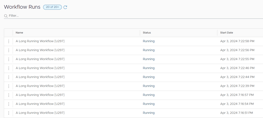Sort by the Start Date column header
This screenshot has height=118, width=263.
pos(227,33)
